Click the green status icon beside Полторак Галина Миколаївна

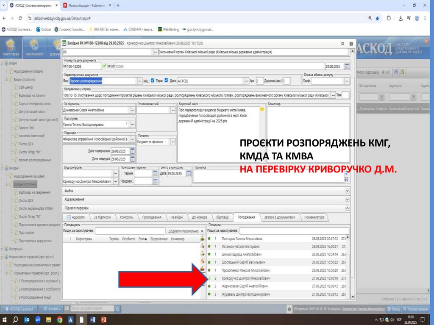pyautogui.click(x=209, y=239)
